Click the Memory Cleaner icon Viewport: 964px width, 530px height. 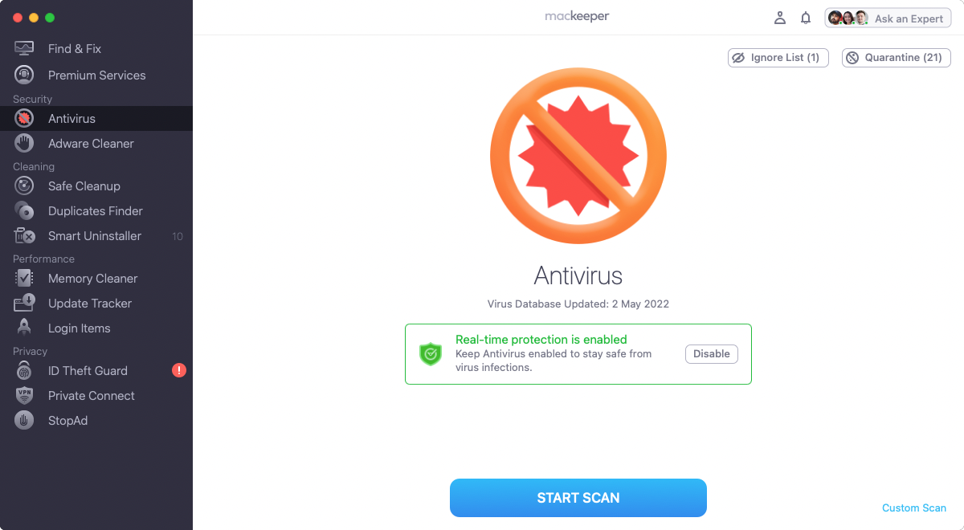(24, 279)
